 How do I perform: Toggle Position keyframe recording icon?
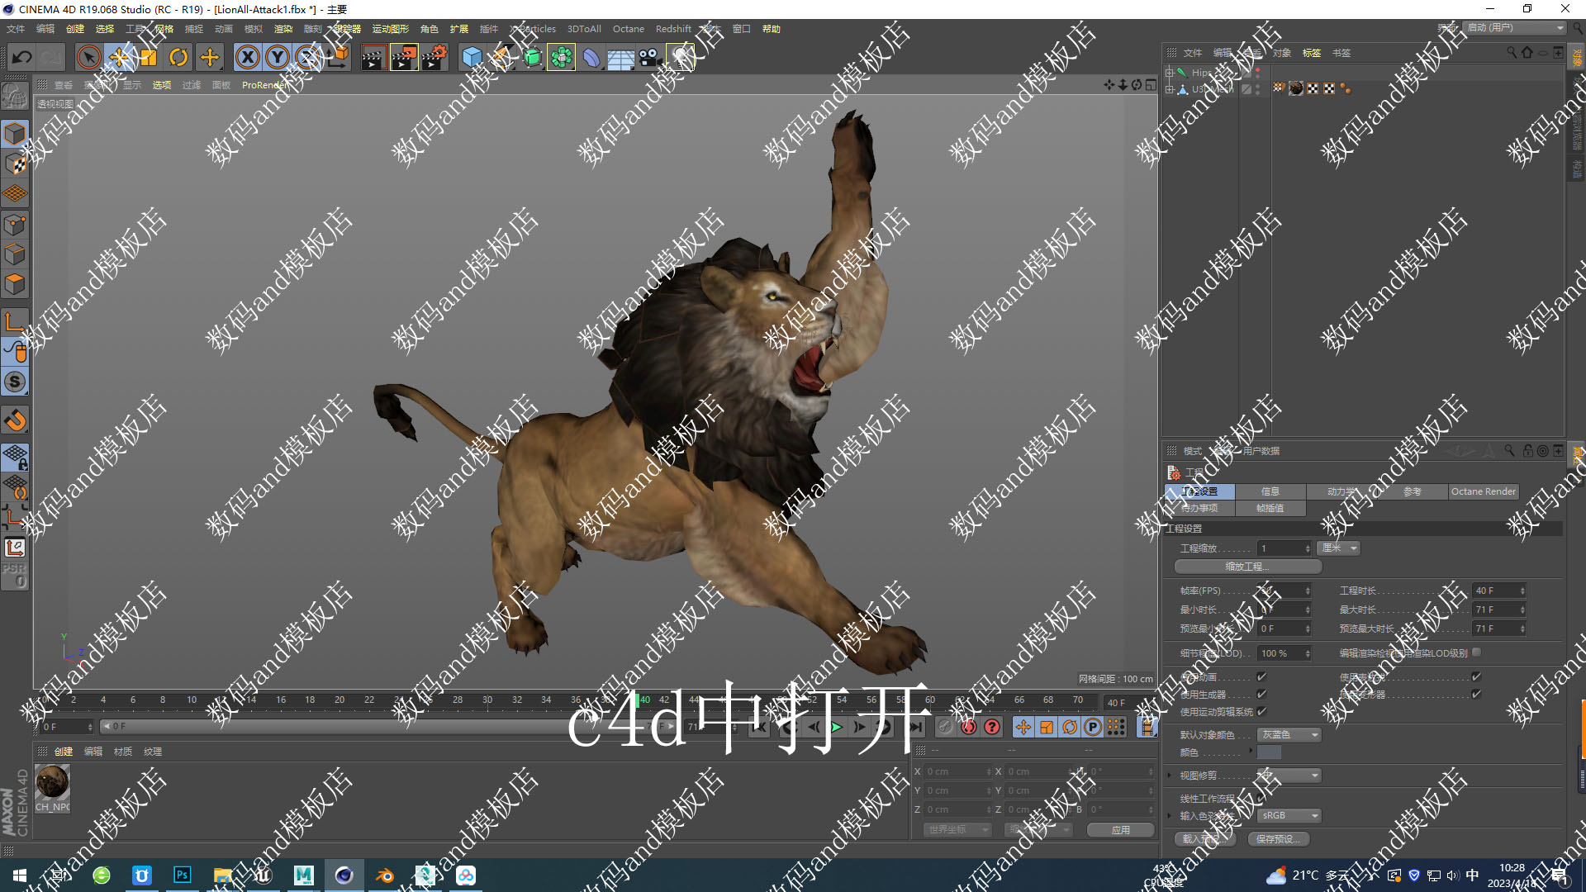(x=1023, y=727)
